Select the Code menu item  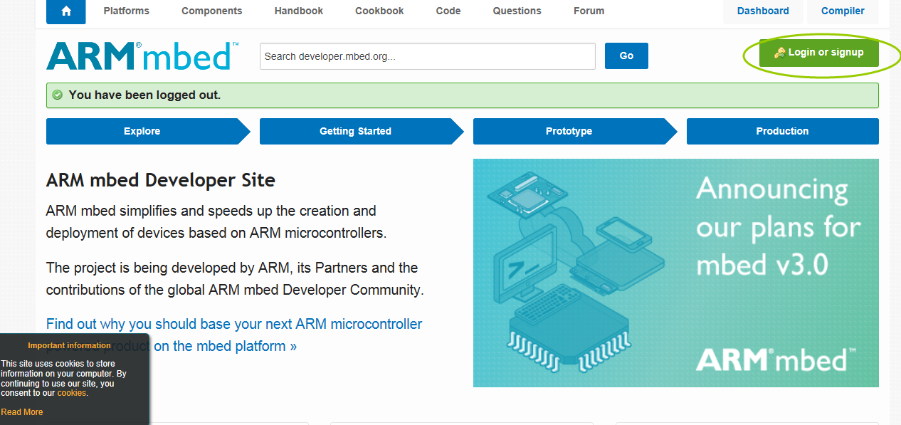pyautogui.click(x=448, y=11)
